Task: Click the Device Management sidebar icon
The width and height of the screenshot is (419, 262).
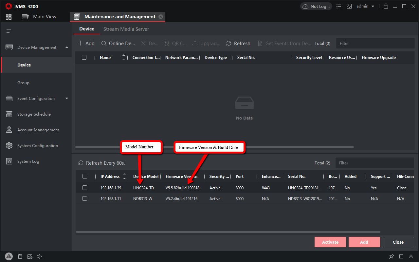Action: [9, 47]
